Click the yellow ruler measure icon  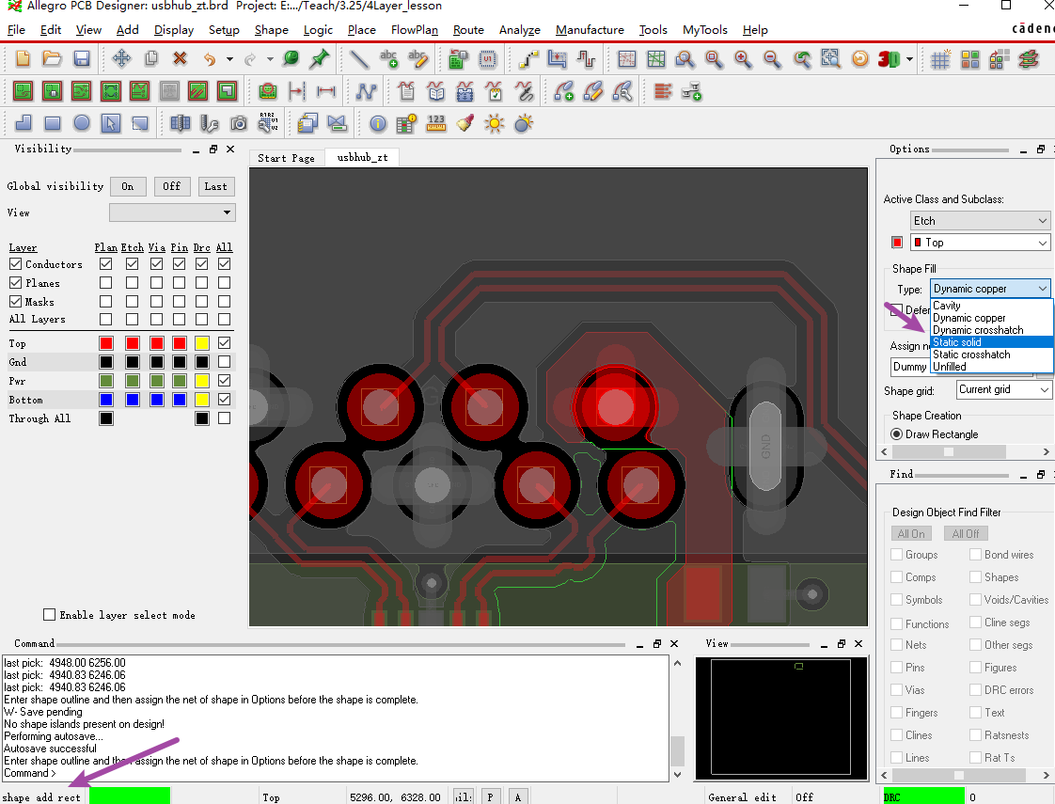pos(436,124)
